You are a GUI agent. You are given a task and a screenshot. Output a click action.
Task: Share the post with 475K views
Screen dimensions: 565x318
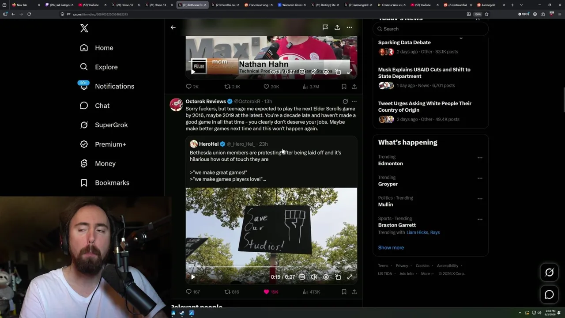[x=354, y=292]
